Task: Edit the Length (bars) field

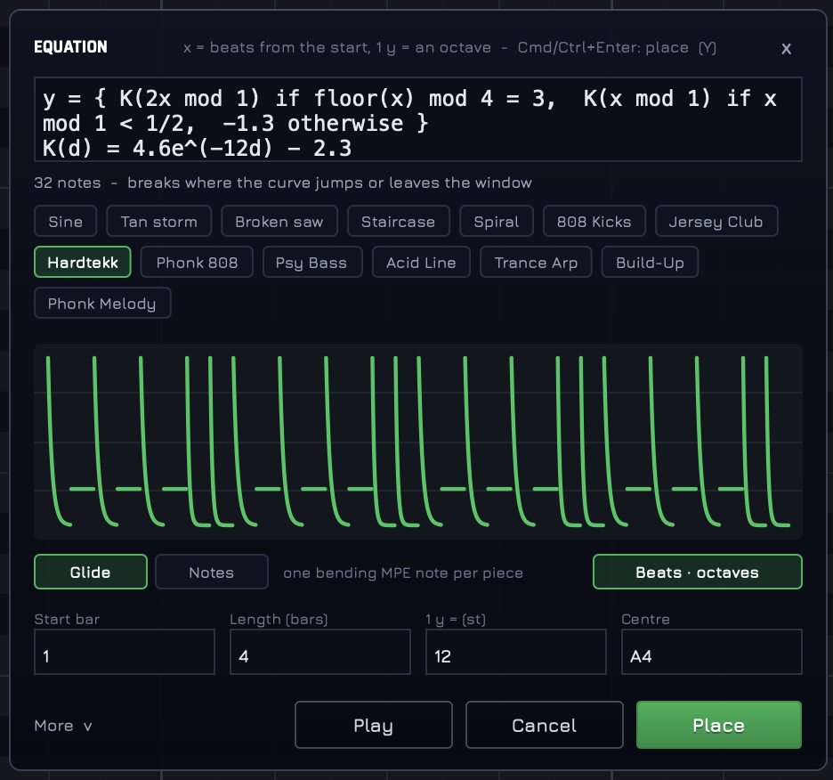Action: click(320, 652)
